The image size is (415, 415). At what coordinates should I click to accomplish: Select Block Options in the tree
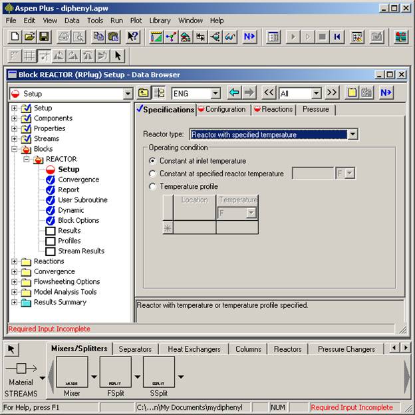tap(78, 220)
